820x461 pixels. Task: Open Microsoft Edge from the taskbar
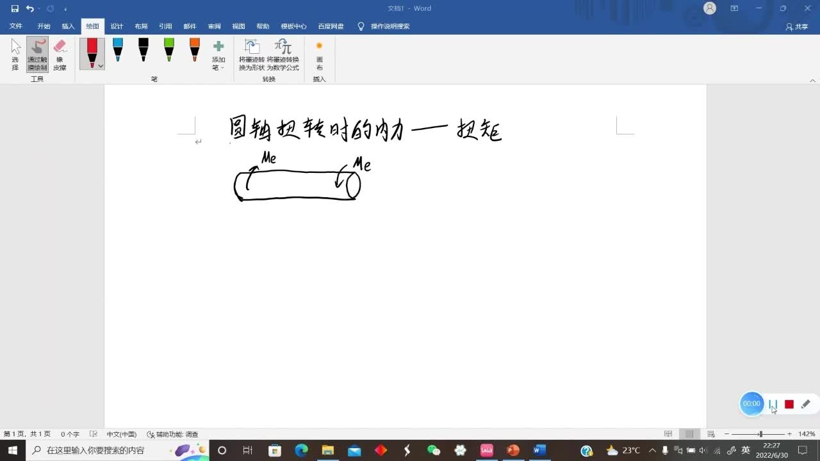301,450
